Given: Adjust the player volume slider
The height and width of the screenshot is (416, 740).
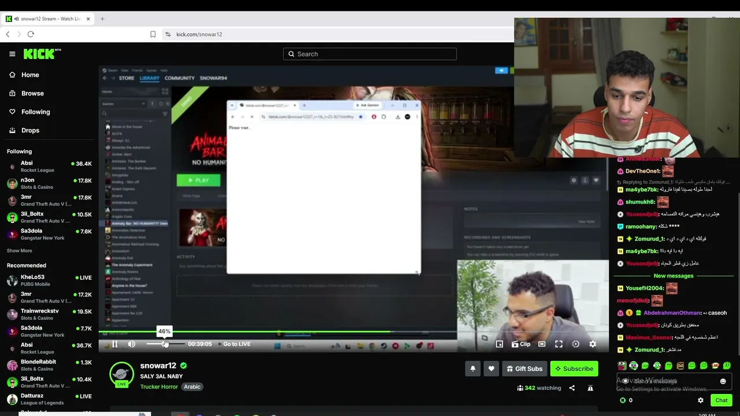Looking at the screenshot, I should click(x=165, y=344).
